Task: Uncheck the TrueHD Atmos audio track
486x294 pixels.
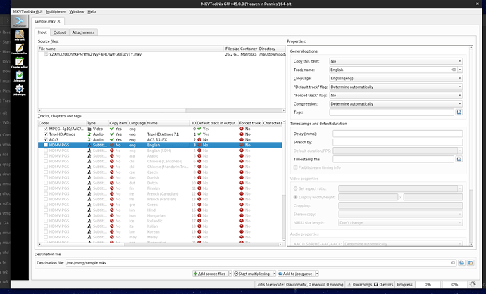Action: click(x=46, y=134)
